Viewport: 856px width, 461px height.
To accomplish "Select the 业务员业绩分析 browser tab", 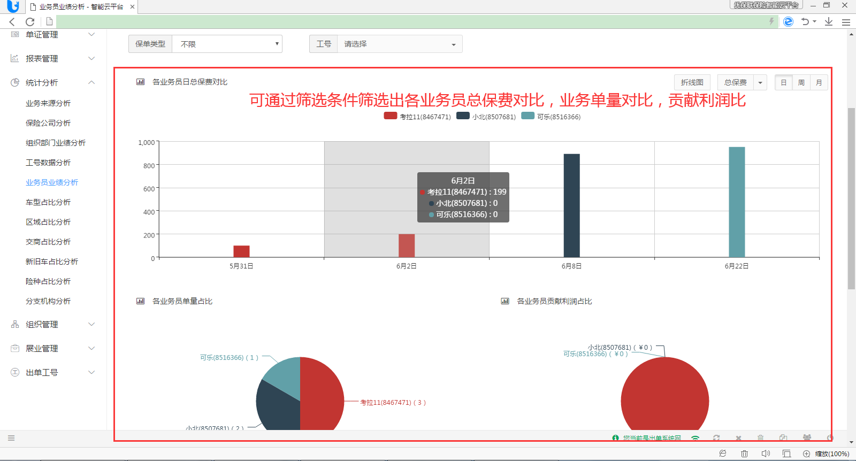I will tap(81, 7).
